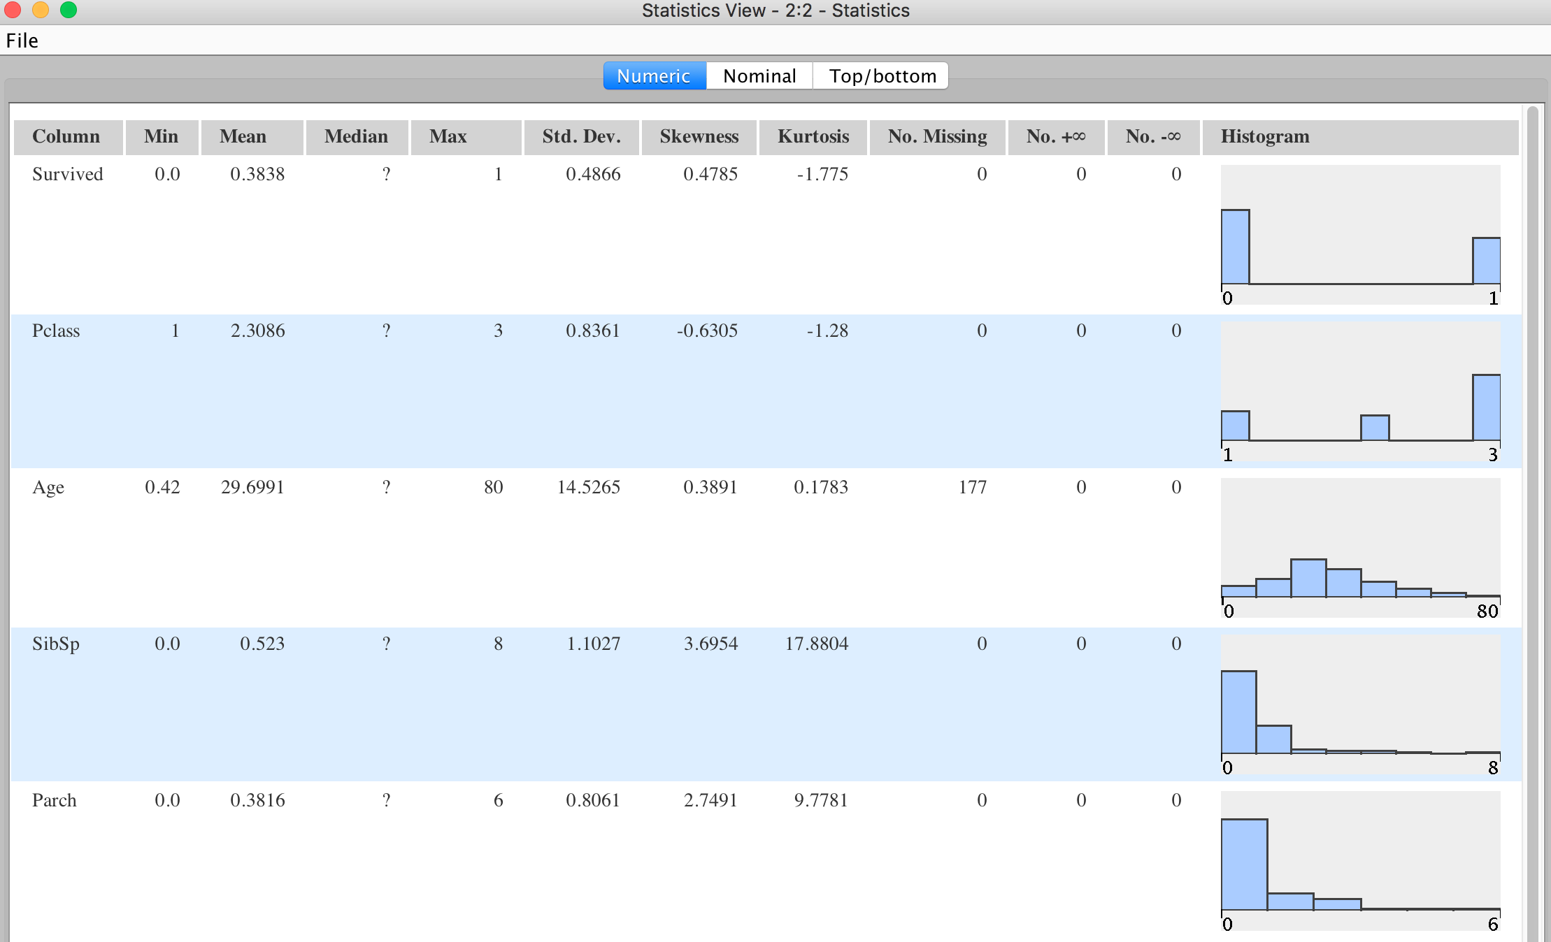Select the Nominal statistics view tab
The image size is (1551, 942).
pos(759,75)
